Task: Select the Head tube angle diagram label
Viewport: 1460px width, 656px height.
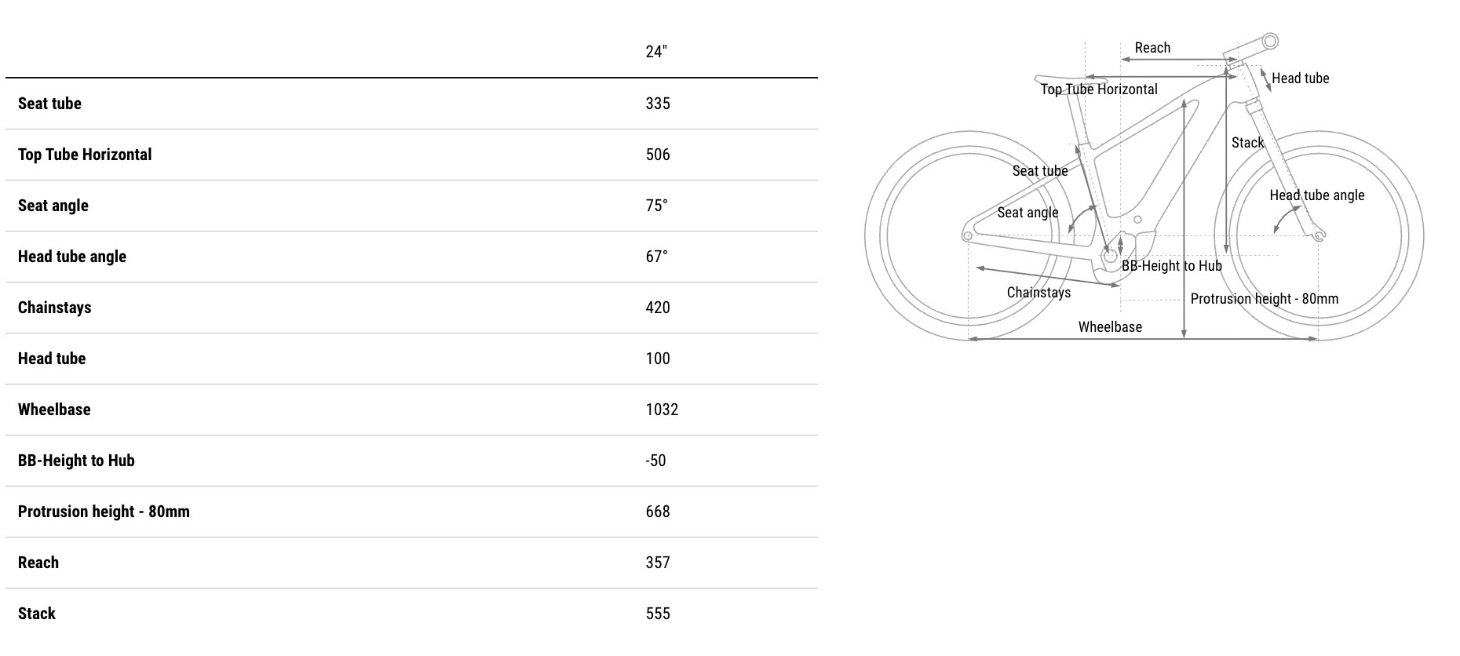Action: pyautogui.click(x=1316, y=195)
